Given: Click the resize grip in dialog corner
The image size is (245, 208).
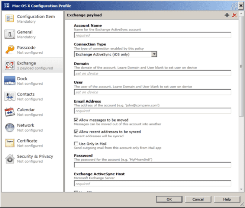Looking at the screenshot, I should [x=242, y=204].
